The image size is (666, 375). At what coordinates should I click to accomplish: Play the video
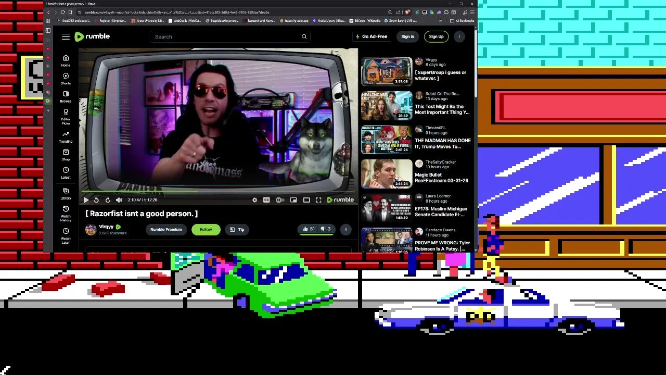tap(86, 200)
